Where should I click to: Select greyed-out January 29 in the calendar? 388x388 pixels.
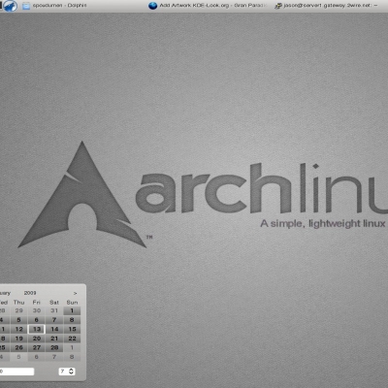(18, 310)
